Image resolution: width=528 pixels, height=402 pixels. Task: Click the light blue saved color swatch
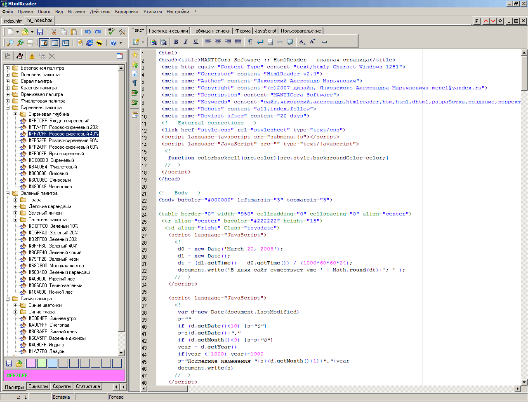52,363
